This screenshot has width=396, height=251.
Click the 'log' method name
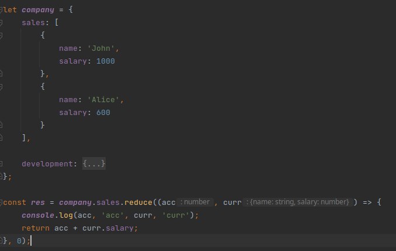tap(66, 215)
